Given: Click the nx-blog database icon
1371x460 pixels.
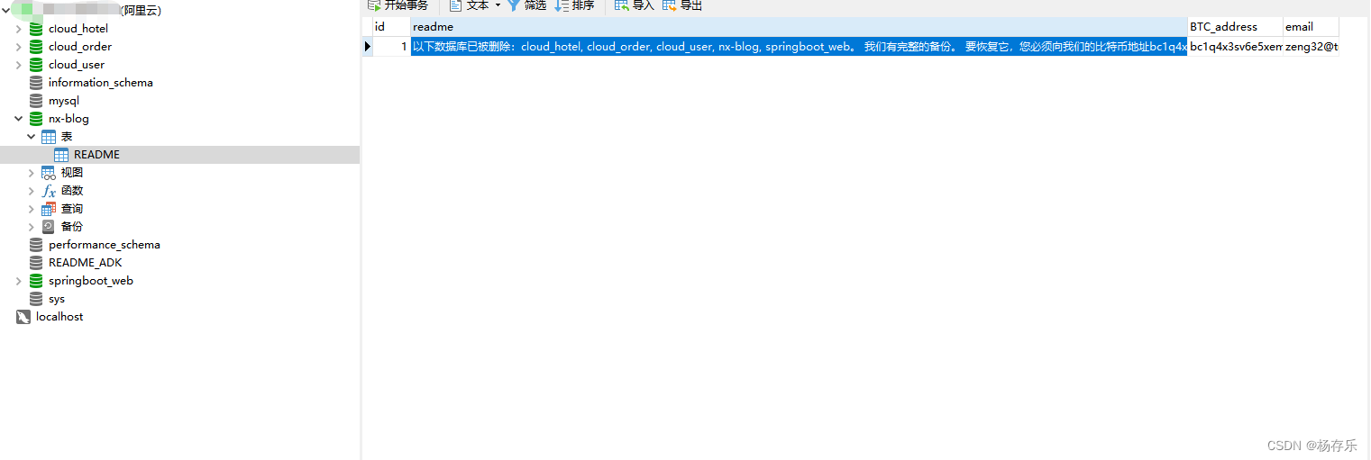Looking at the screenshot, I should 36,119.
